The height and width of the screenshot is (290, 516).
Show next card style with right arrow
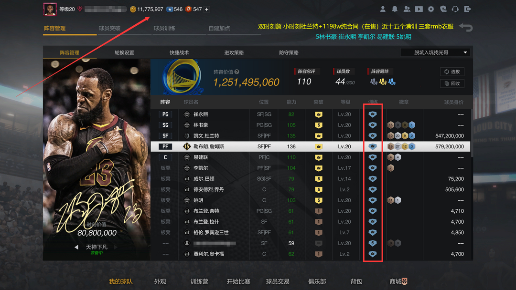(x=116, y=247)
